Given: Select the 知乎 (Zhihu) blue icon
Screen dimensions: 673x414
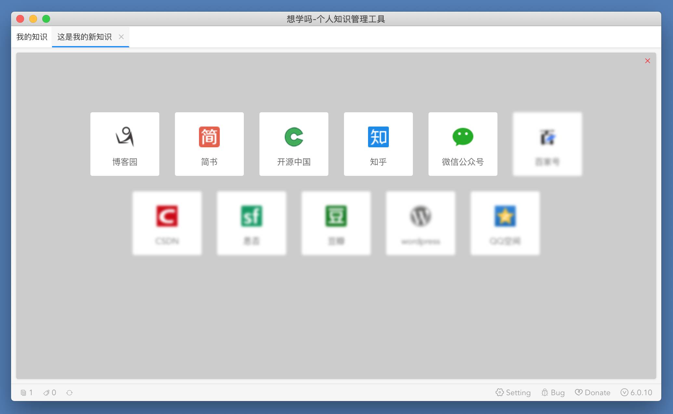Looking at the screenshot, I should pyautogui.click(x=378, y=137).
